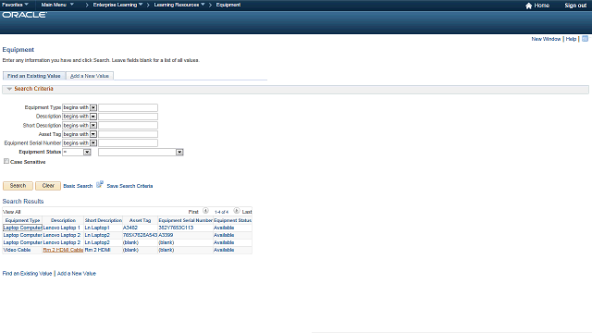The height and width of the screenshot is (333, 592).
Task: Click serial number A3399 cell
Action: point(166,235)
